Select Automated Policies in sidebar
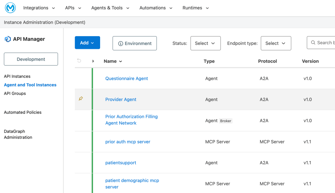 23,112
